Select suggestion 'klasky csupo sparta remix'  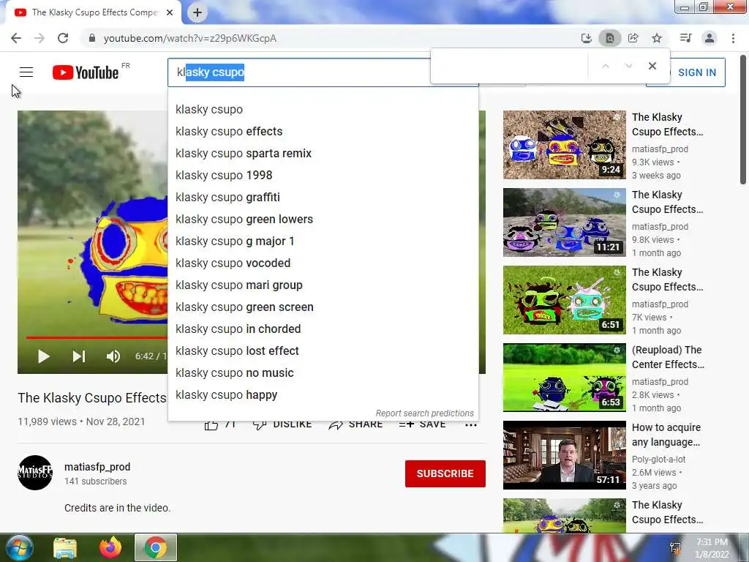323,154
